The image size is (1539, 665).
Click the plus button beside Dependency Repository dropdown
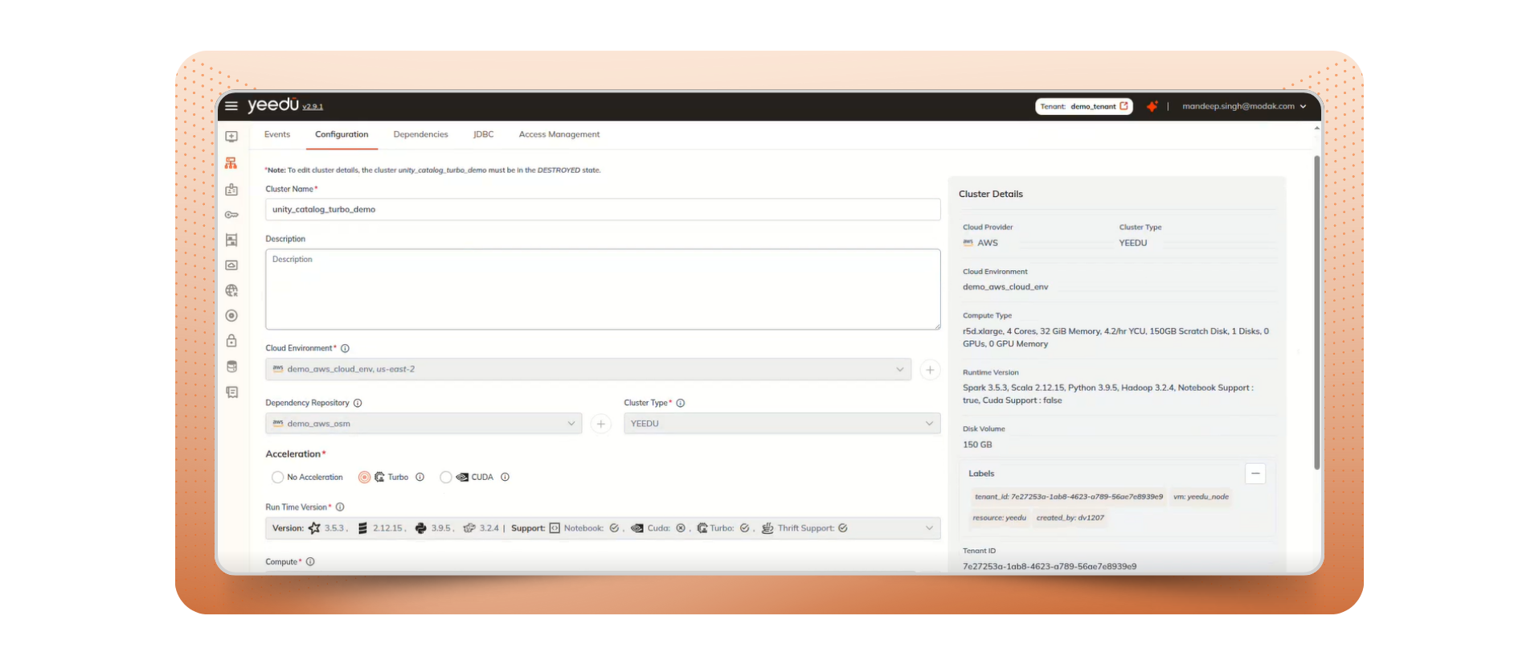601,424
